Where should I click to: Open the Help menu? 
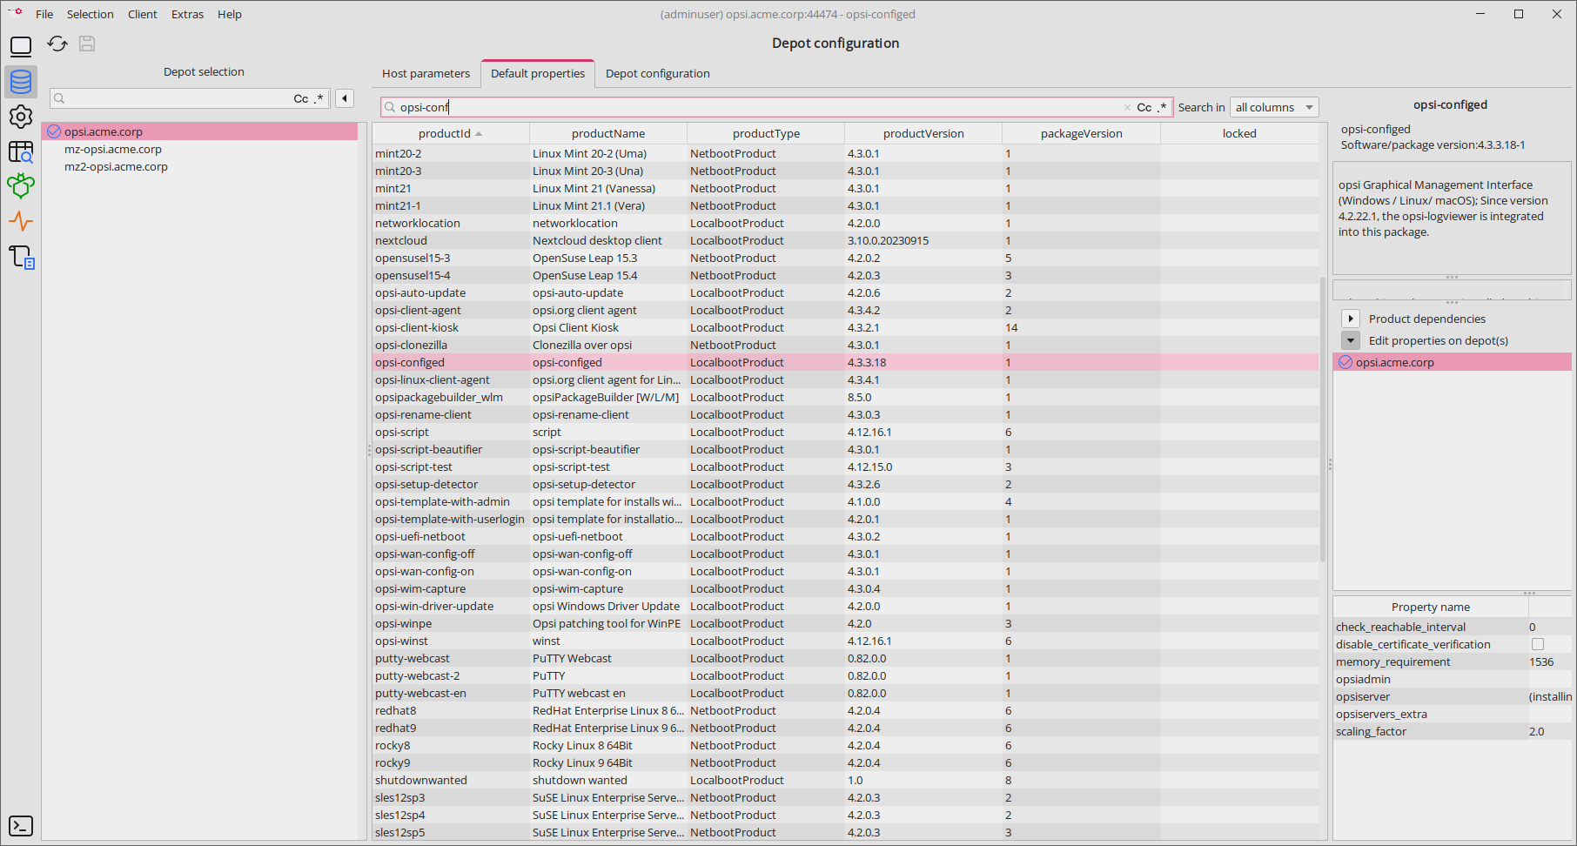coord(230,14)
